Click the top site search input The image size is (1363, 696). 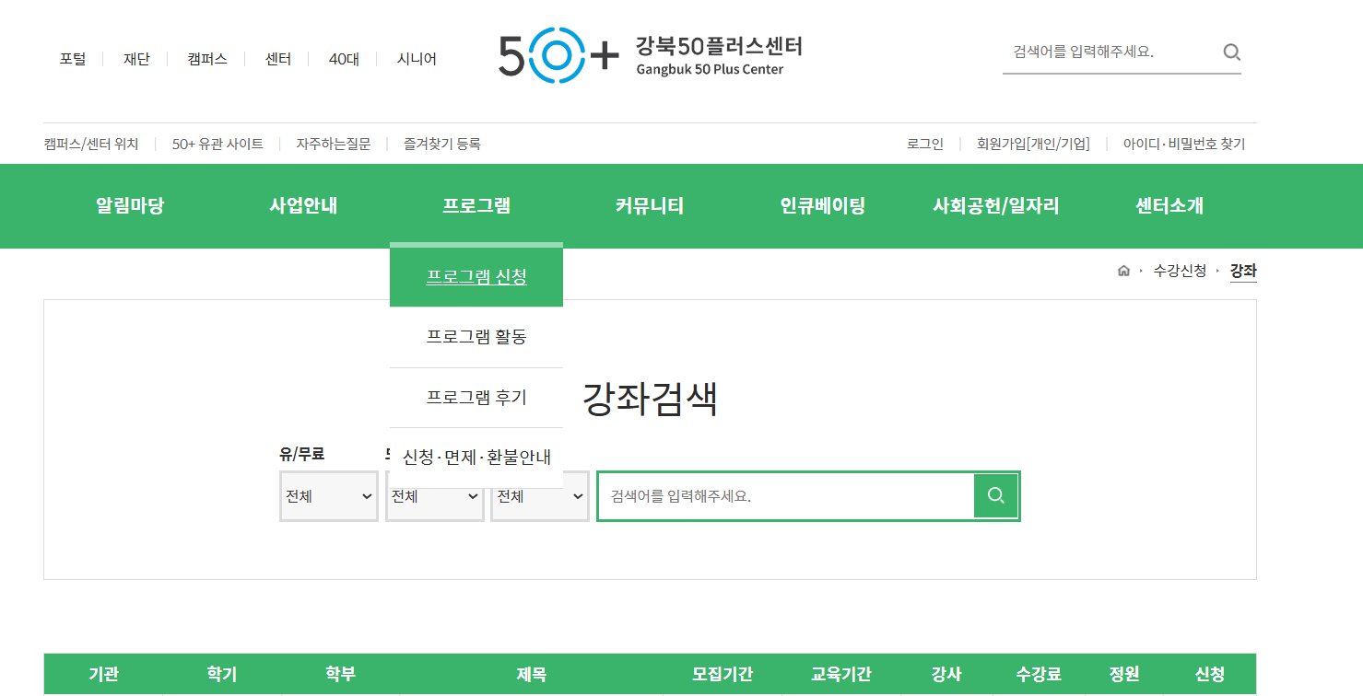click(1110, 52)
